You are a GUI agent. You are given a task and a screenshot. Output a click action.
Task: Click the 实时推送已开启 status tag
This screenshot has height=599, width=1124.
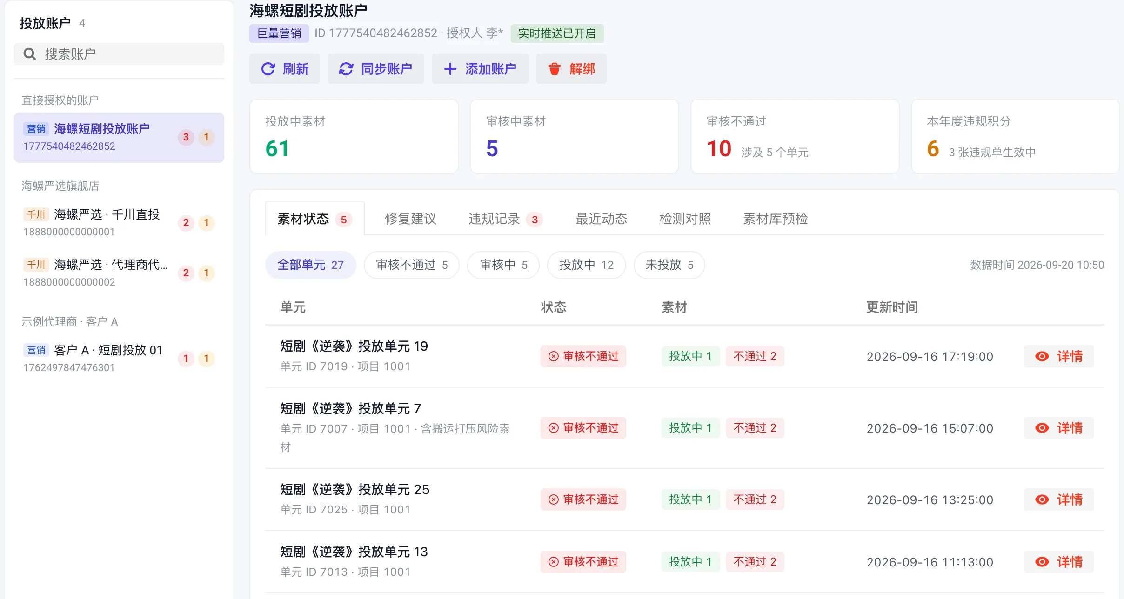pyautogui.click(x=557, y=33)
